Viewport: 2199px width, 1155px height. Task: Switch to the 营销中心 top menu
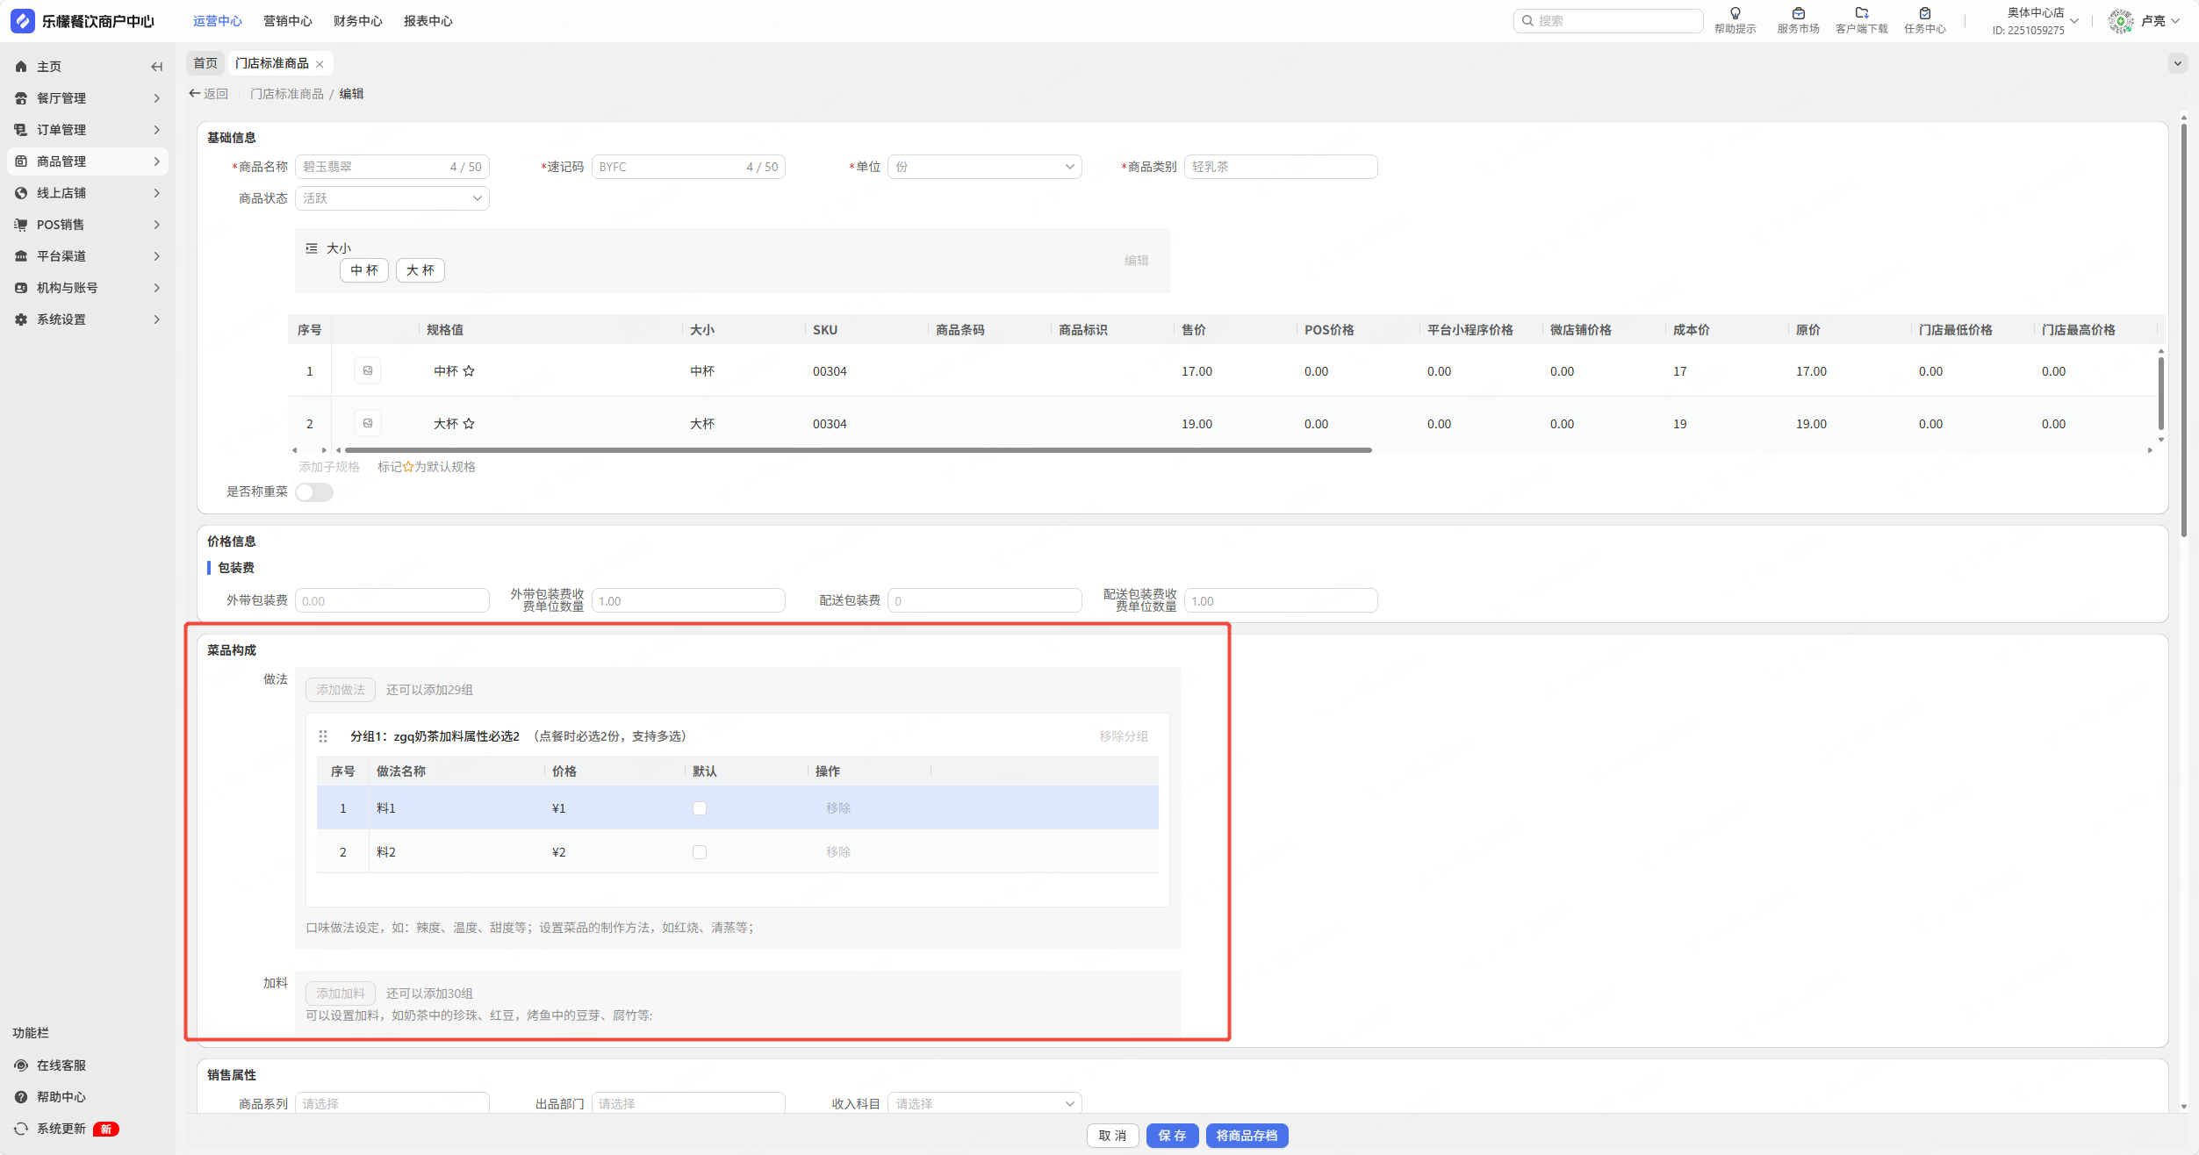[x=287, y=21]
